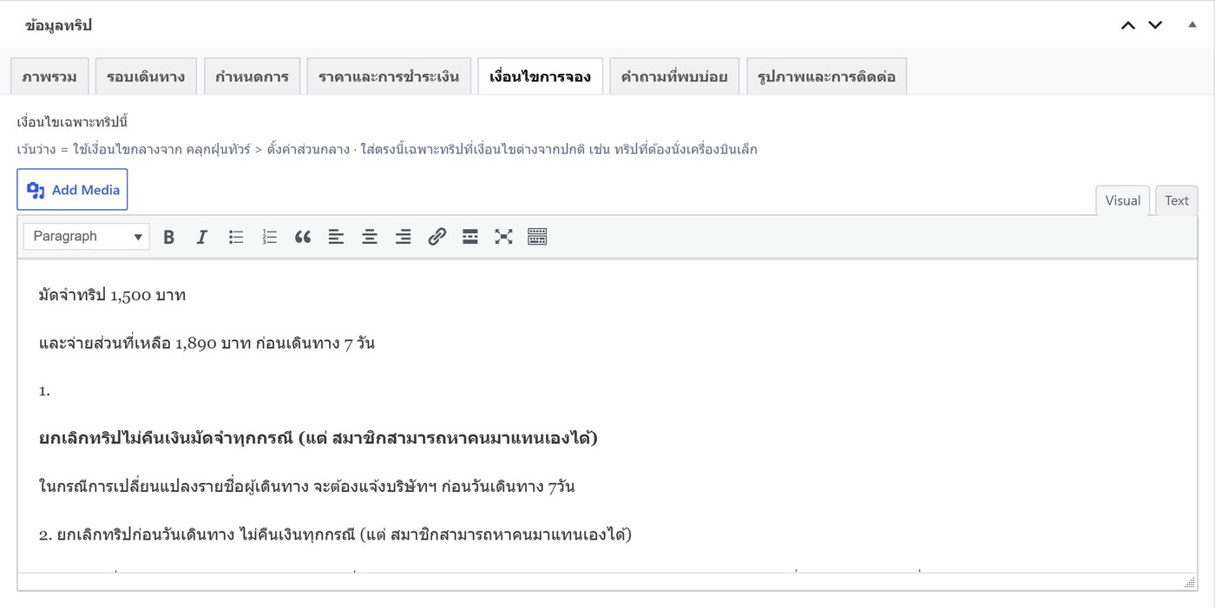Apply blockquote formatting

(x=303, y=237)
